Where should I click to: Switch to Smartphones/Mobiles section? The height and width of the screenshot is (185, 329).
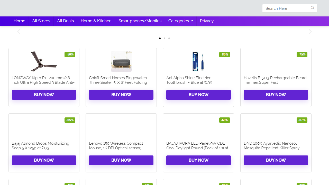(140, 21)
